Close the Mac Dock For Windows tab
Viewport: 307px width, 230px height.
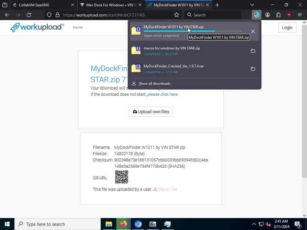tap(140, 5)
